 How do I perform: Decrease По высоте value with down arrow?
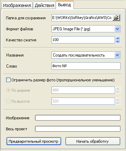[x=118, y=103]
